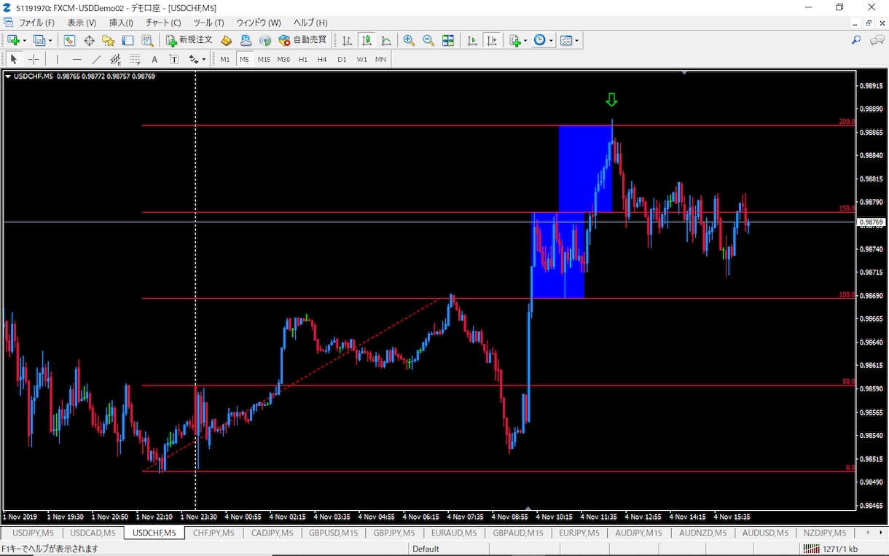Expand the New Chart dropdown arrow
Screen dimensions: 889x556
click(x=25, y=41)
